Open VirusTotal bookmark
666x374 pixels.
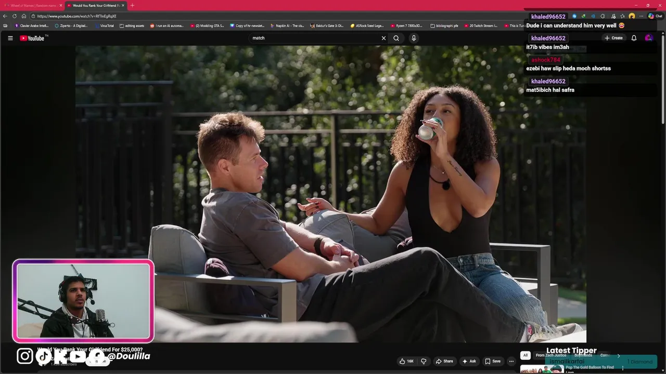tap(104, 25)
